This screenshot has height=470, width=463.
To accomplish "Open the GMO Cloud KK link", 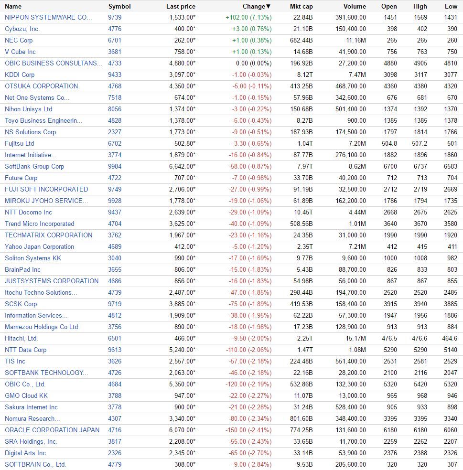I will pyautogui.click(x=26, y=395).
